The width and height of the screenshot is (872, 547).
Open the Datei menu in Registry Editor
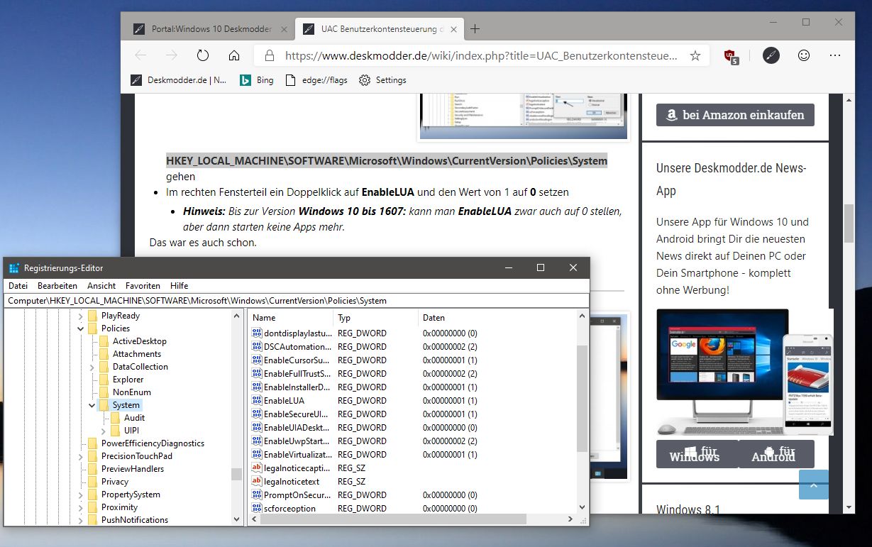coord(18,286)
